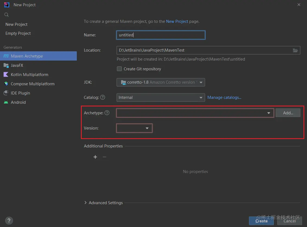Click the Additional Properties heading
Image resolution: width=307 pixels, height=227 pixels.
103,146
